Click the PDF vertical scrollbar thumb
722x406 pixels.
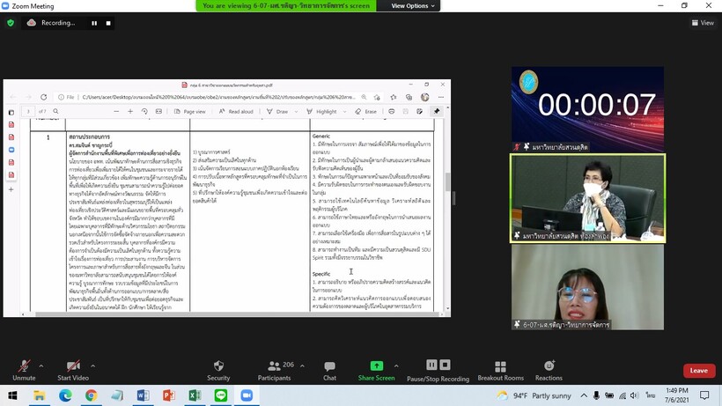coord(447,181)
